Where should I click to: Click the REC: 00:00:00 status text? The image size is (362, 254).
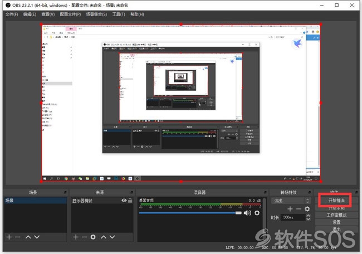point(275,247)
